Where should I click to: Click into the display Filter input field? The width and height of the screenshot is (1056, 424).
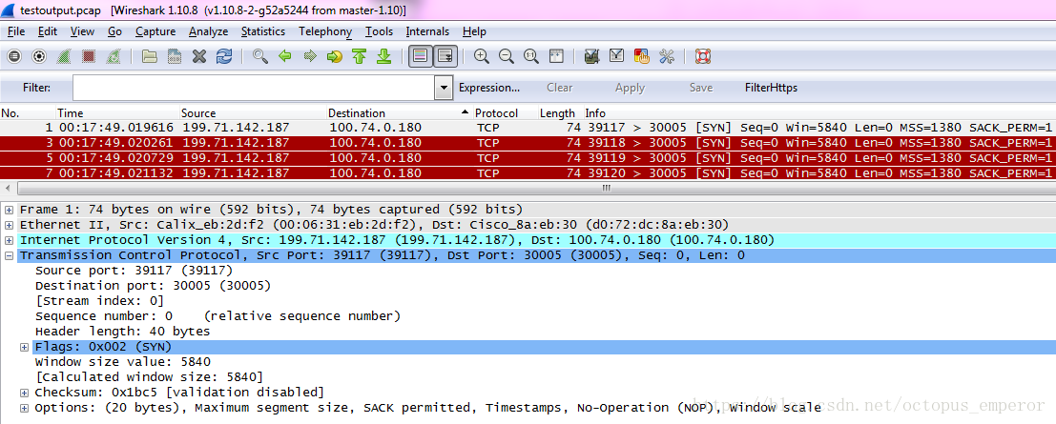point(254,88)
